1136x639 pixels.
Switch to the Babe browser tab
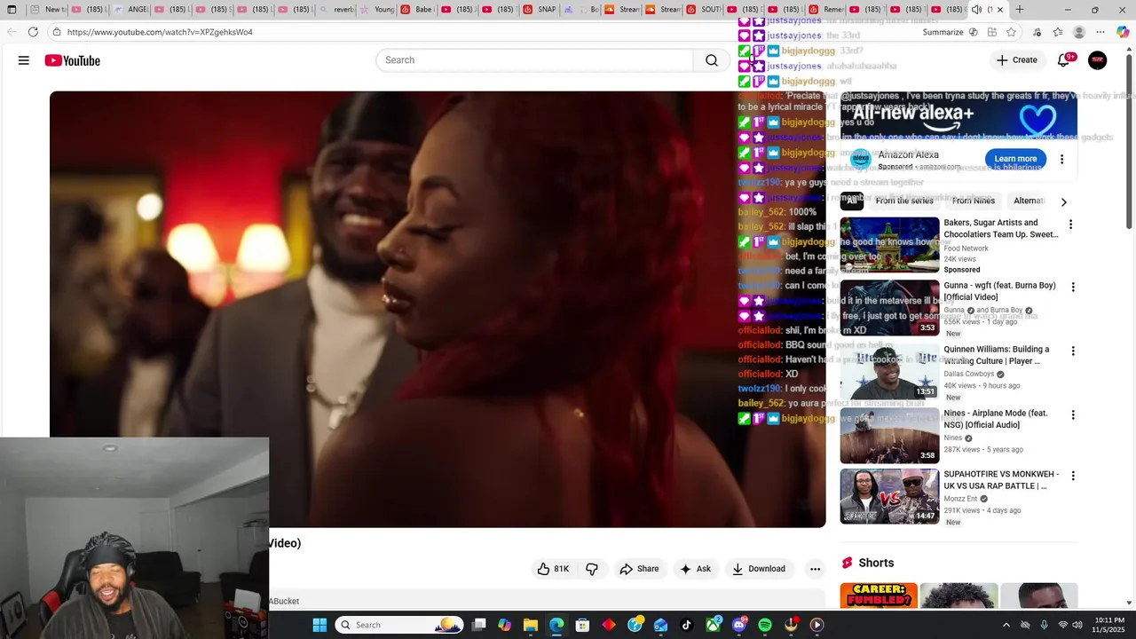point(417,10)
